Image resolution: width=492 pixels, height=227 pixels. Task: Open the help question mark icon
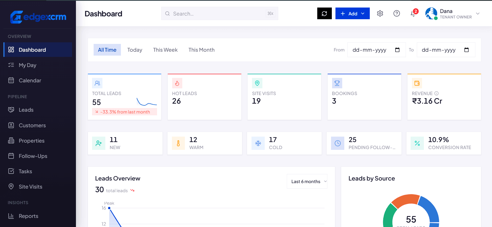397,14
